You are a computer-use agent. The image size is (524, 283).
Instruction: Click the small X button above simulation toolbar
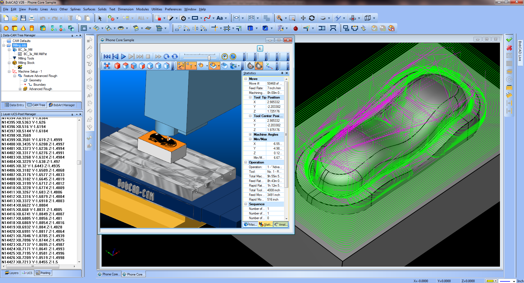coord(260,49)
